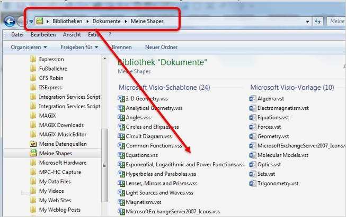Click the navigation pane scroll up arrow

point(104,59)
